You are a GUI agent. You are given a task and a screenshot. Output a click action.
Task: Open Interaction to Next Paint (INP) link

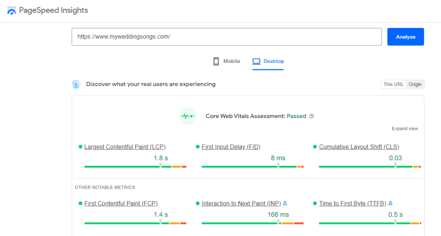[241, 203]
